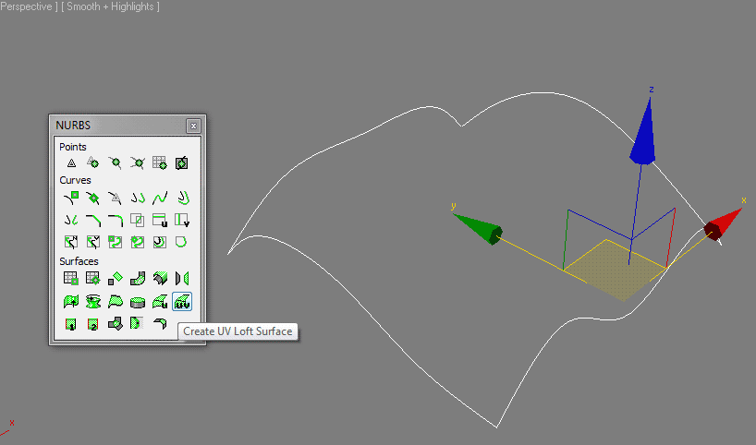Image resolution: width=756 pixels, height=445 pixels.
Task: Select the Surface-Surface Intersection Curve tool
Action: [x=138, y=220]
